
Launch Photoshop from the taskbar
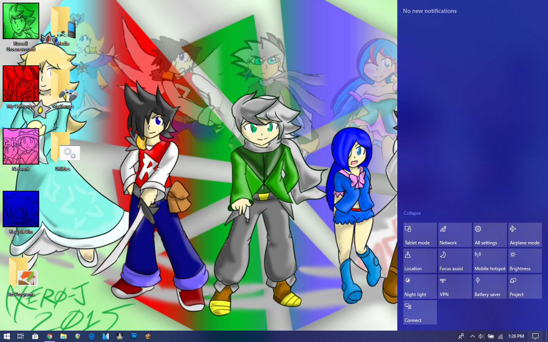point(134,336)
